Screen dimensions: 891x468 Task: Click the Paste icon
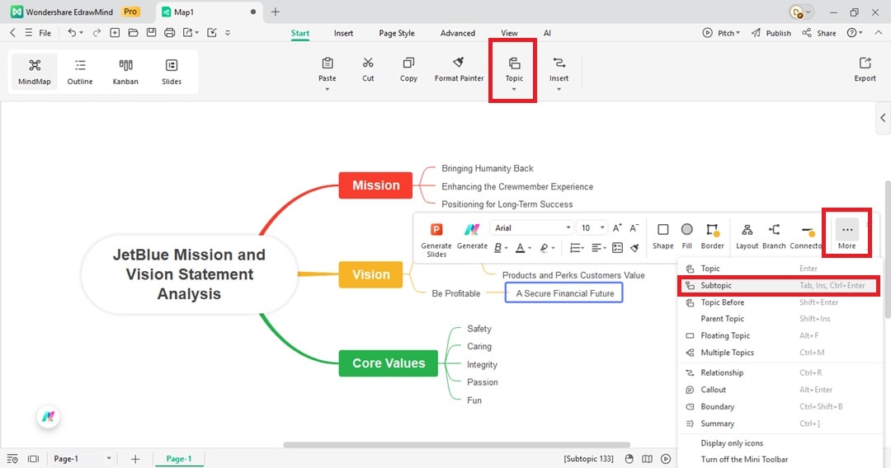[328, 63]
